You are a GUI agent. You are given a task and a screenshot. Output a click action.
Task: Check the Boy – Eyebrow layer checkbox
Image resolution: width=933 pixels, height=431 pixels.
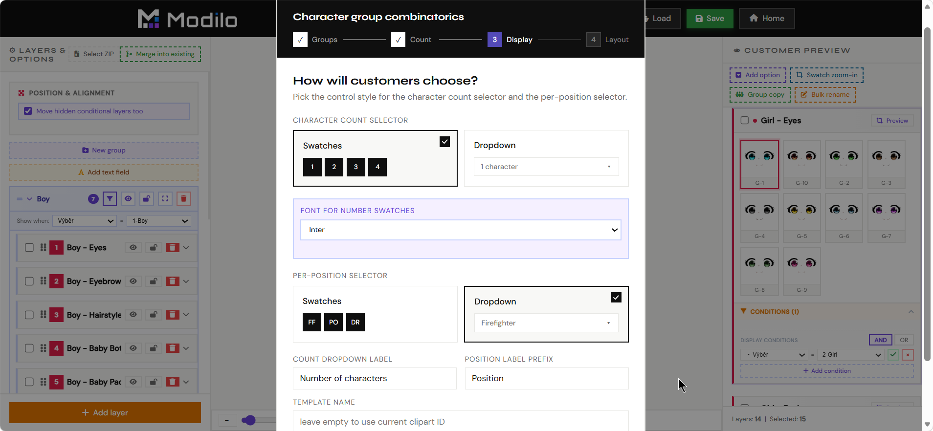(x=29, y=281)
